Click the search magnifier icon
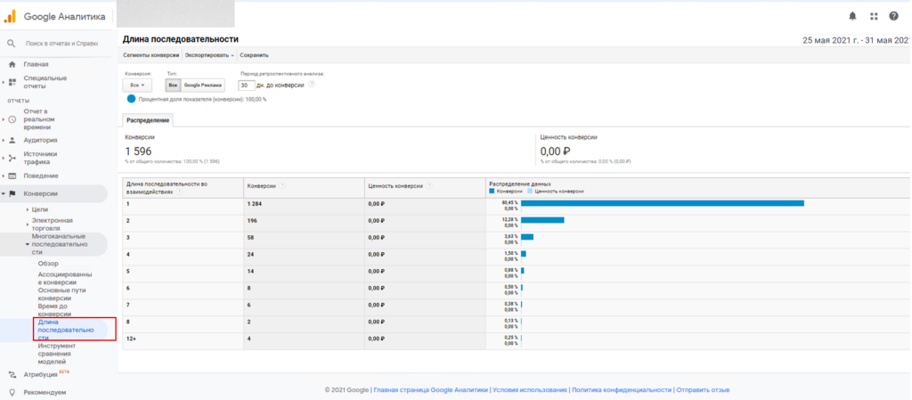 pyautogui.click(x=12, y=43)
